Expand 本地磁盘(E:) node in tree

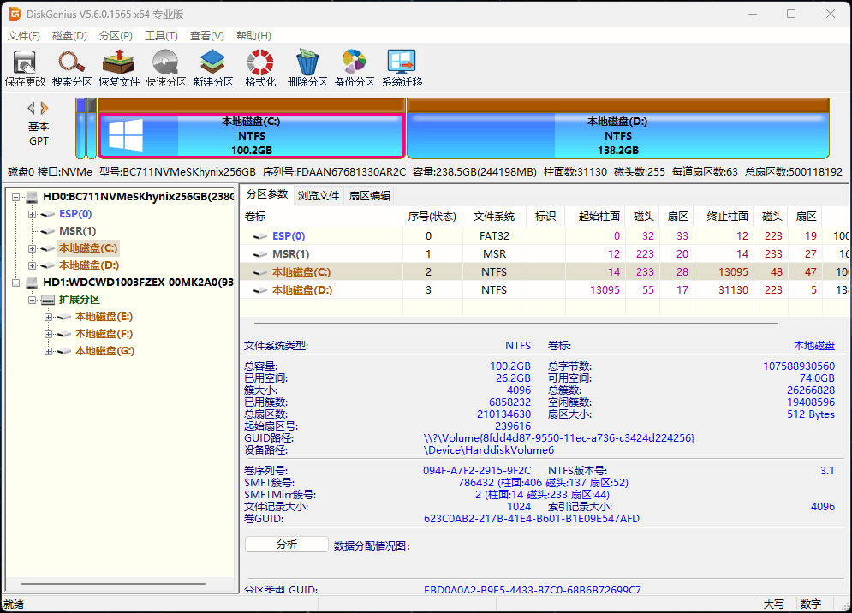click(x=48, y=317)
